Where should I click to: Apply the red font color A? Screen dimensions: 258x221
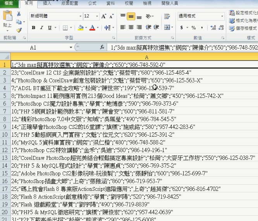coord(92,27)
